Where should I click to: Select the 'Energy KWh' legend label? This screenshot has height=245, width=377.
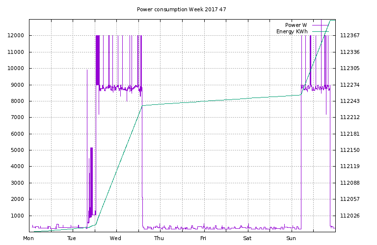[292, 31]
